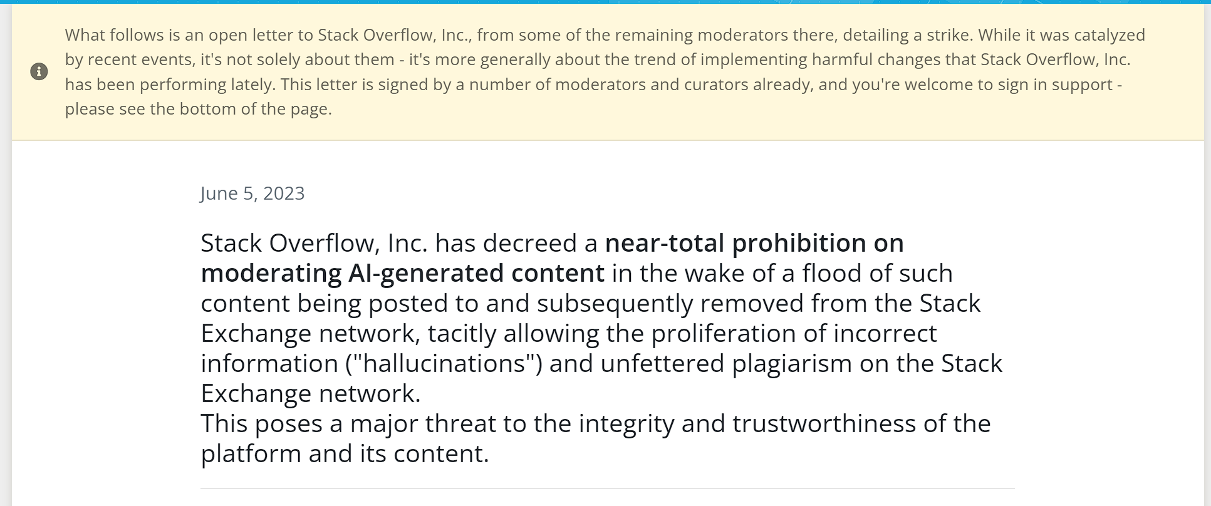Click "Stack Overflow, Inc. has decreed" heading text
This screenshot has height=506, width=1211.
pyautogui.click(x=399, y=243)
